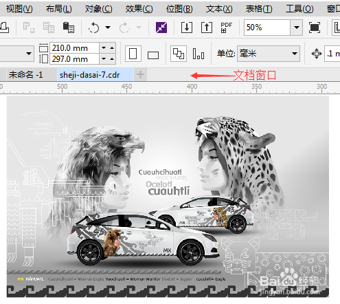Click the Import icon with down arrow
340x304 pixels.
(187, 28)
